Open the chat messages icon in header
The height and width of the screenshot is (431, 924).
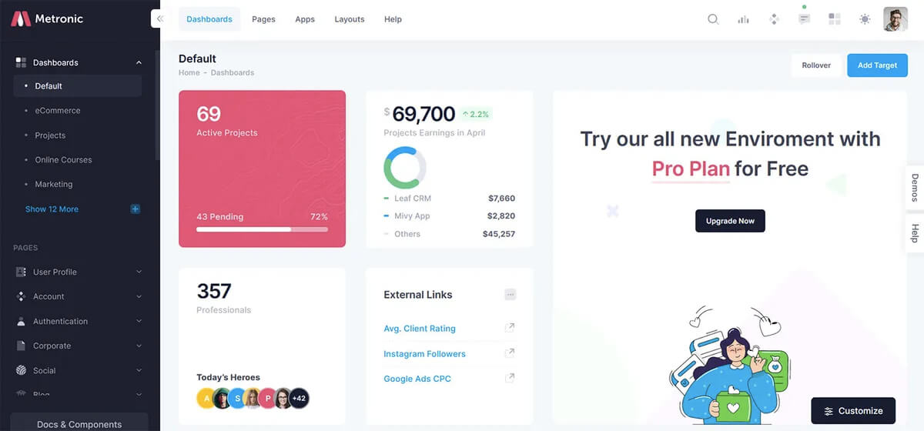[804, 19]
